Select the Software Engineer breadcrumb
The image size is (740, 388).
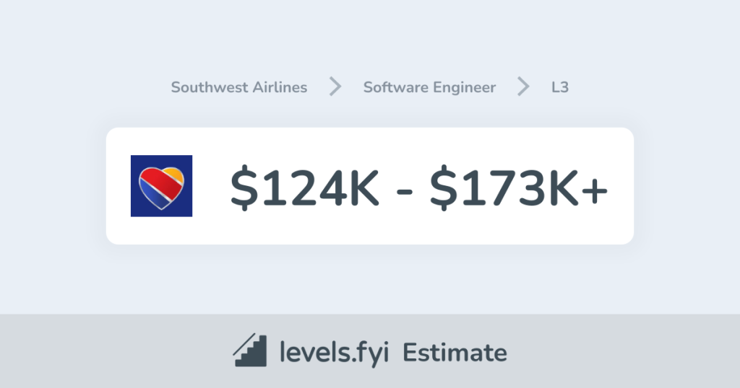click(429, 87)
